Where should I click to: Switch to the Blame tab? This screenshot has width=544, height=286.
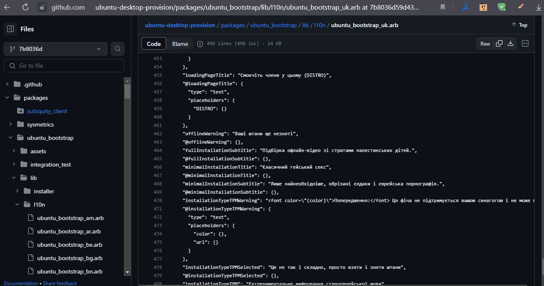(x=180, y=44)
